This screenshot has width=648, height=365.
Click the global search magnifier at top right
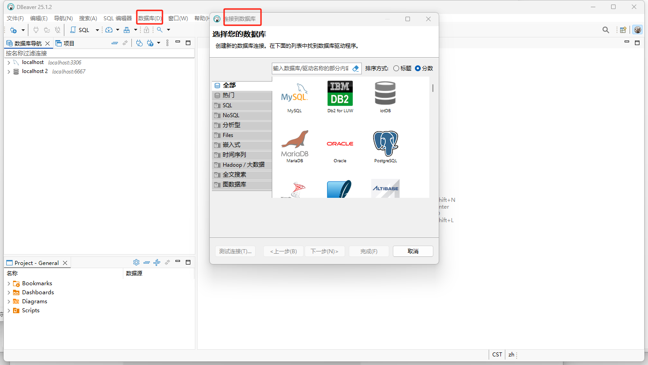point(606,30)
